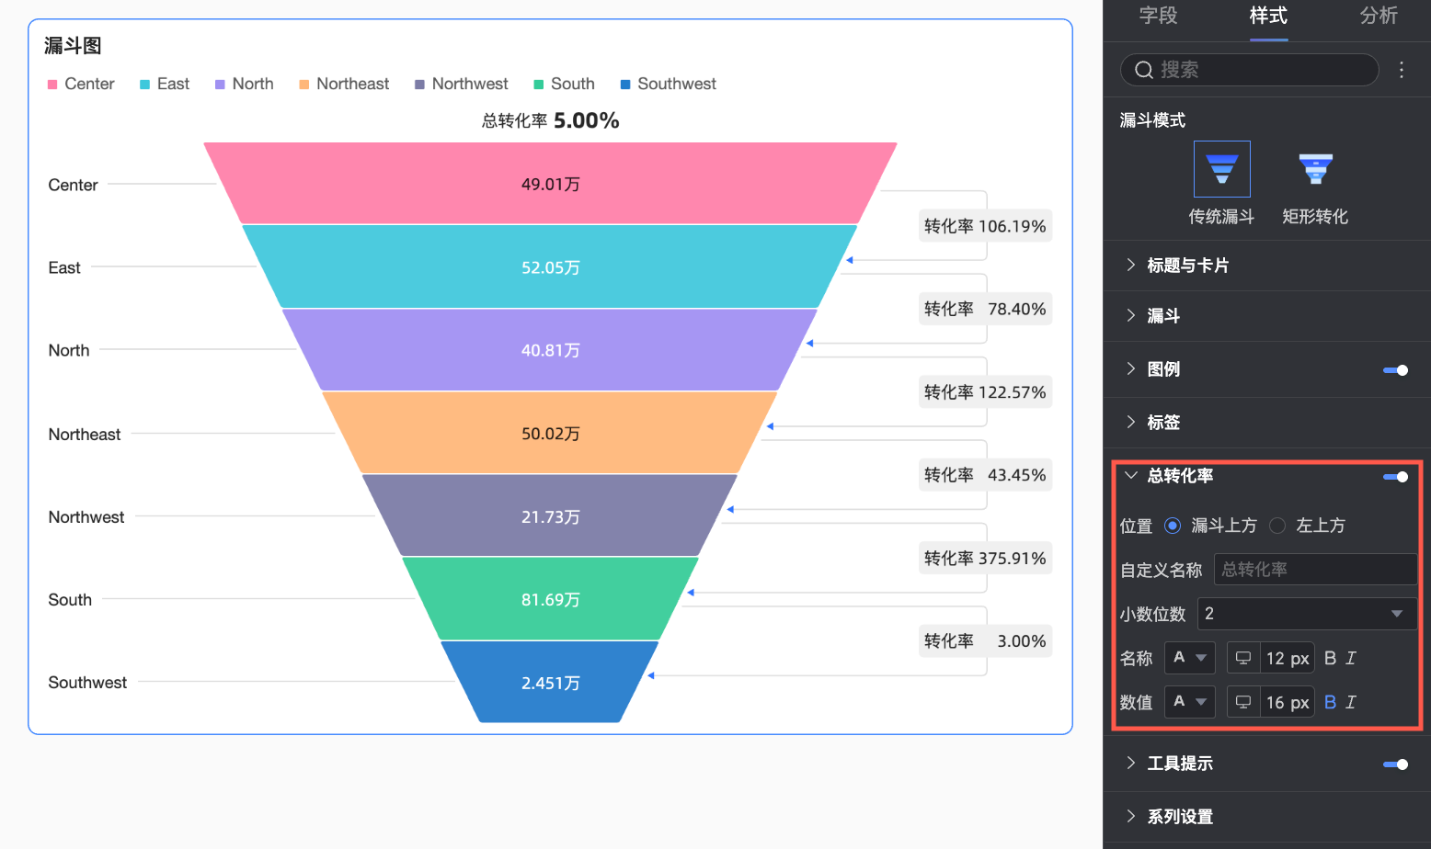Switch to the 分析 tab
The width and height of the screenshot is (1431, 849).
click(1379, 16)
